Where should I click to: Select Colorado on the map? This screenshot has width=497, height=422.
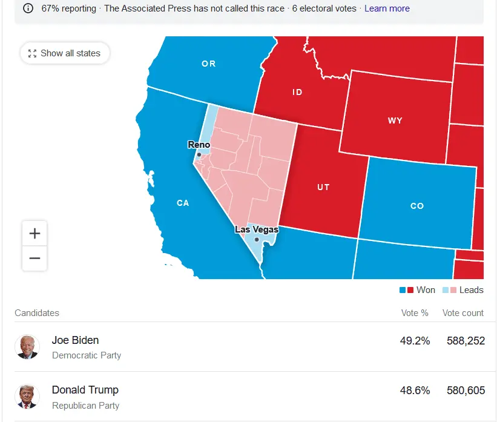coord(417,206)
